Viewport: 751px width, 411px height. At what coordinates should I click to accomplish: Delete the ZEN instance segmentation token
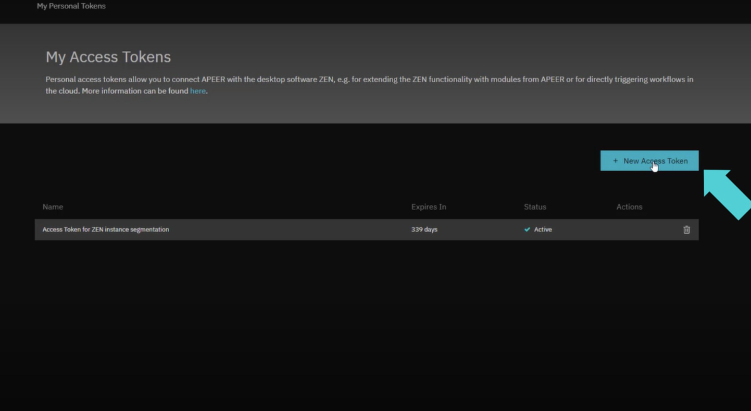click(686, 229)
